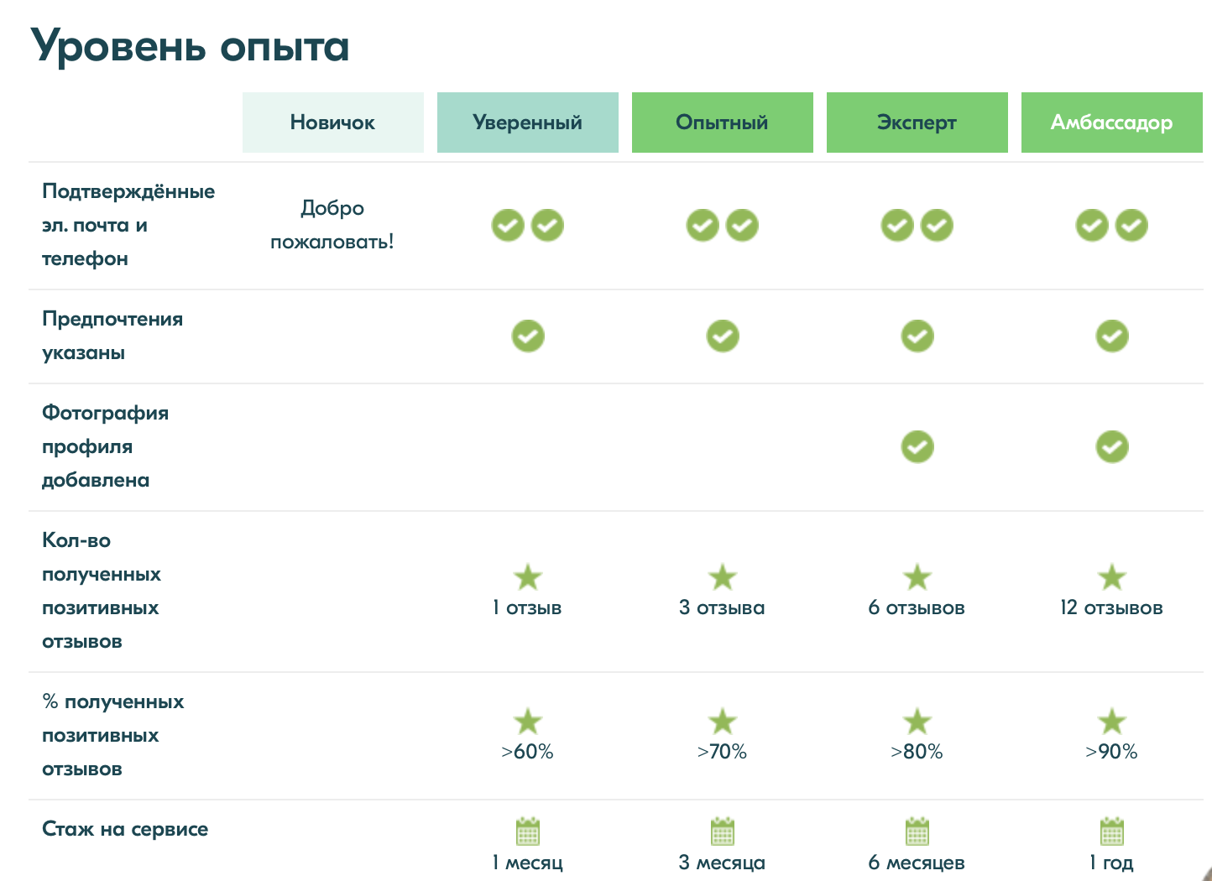The image size is (1212, 881).
Task: Click the >60% value
Action: pos(527,752)
